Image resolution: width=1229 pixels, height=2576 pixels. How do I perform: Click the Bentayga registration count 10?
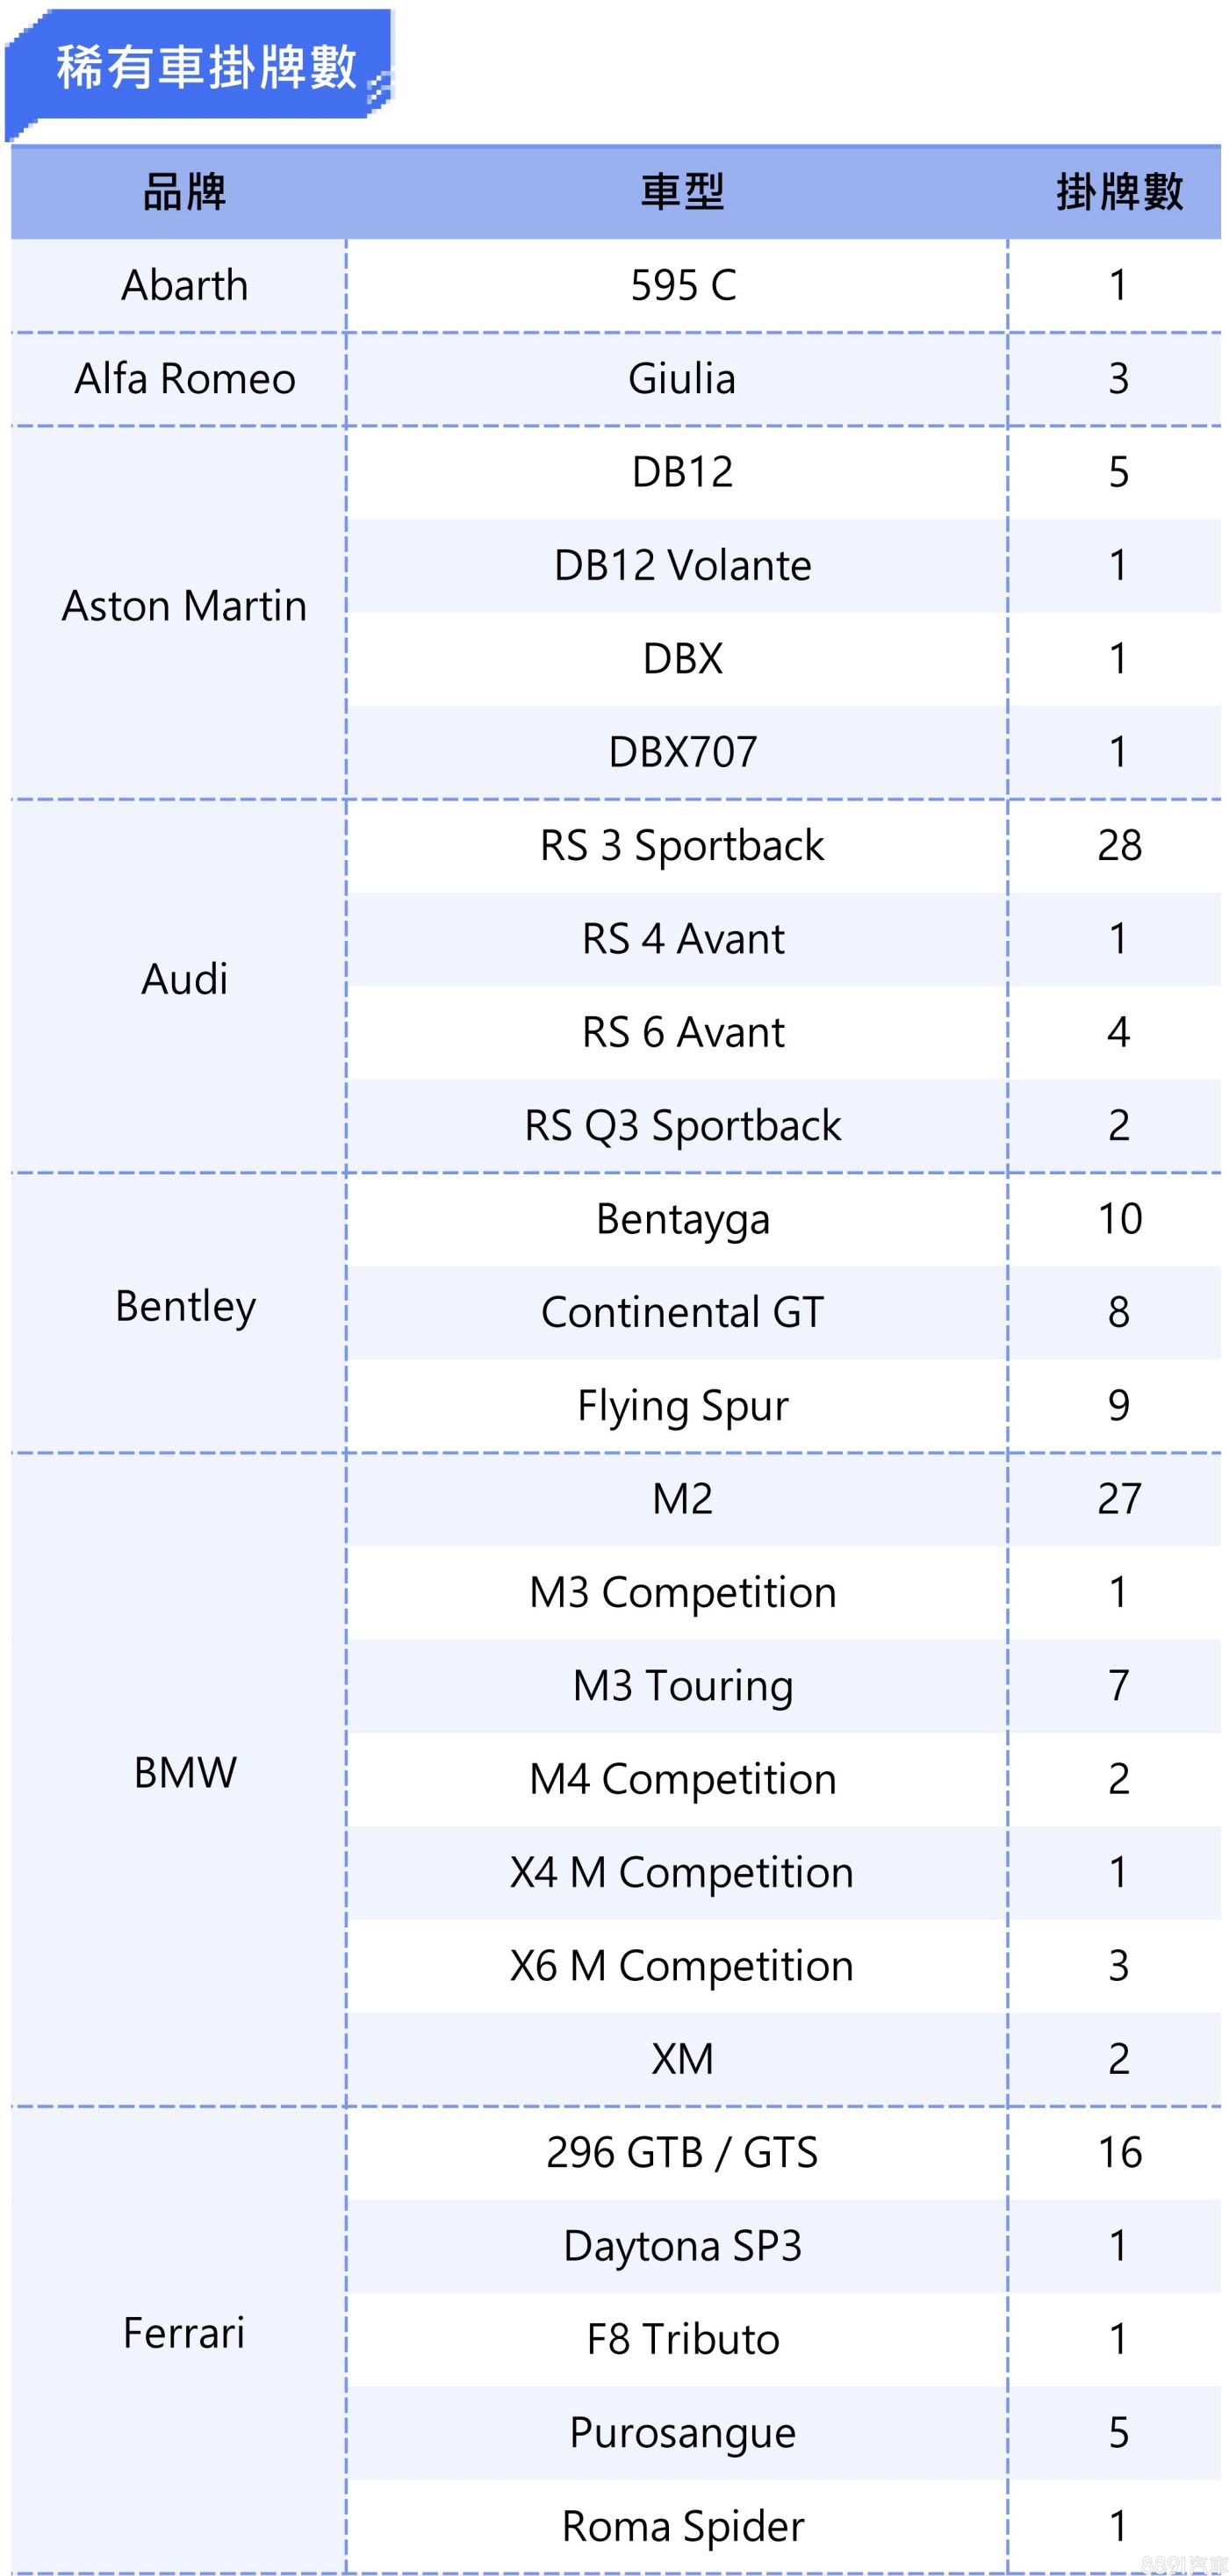[x=1119, y=1219]
